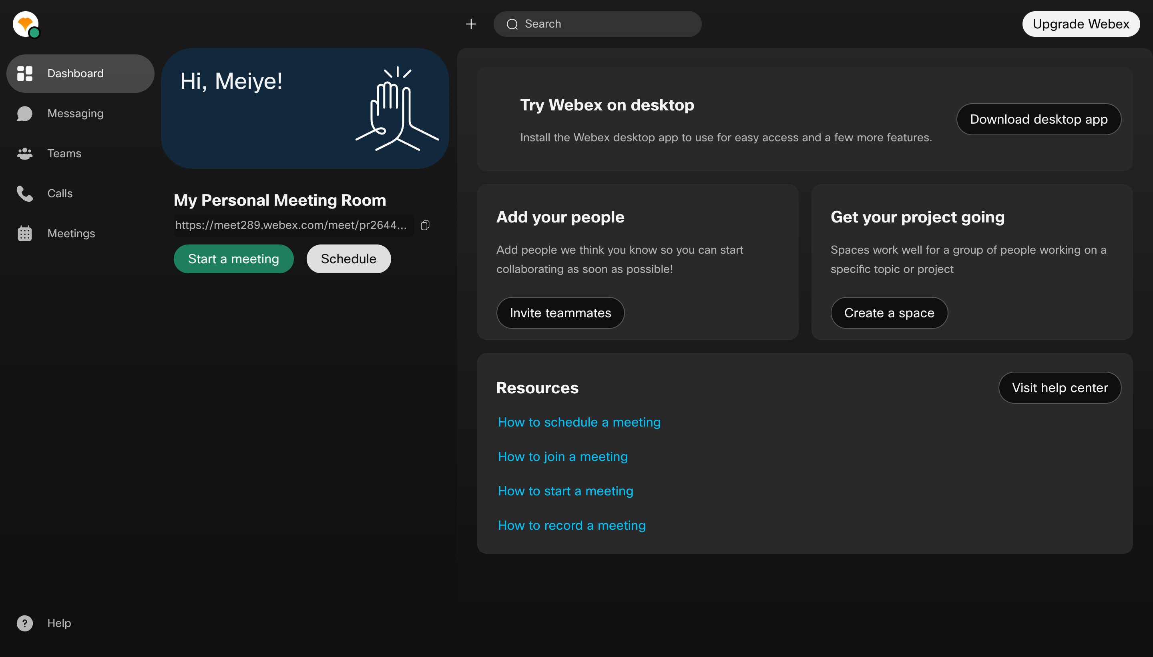
Task: Start a meeting with the green button
Action: coord(233,259)
